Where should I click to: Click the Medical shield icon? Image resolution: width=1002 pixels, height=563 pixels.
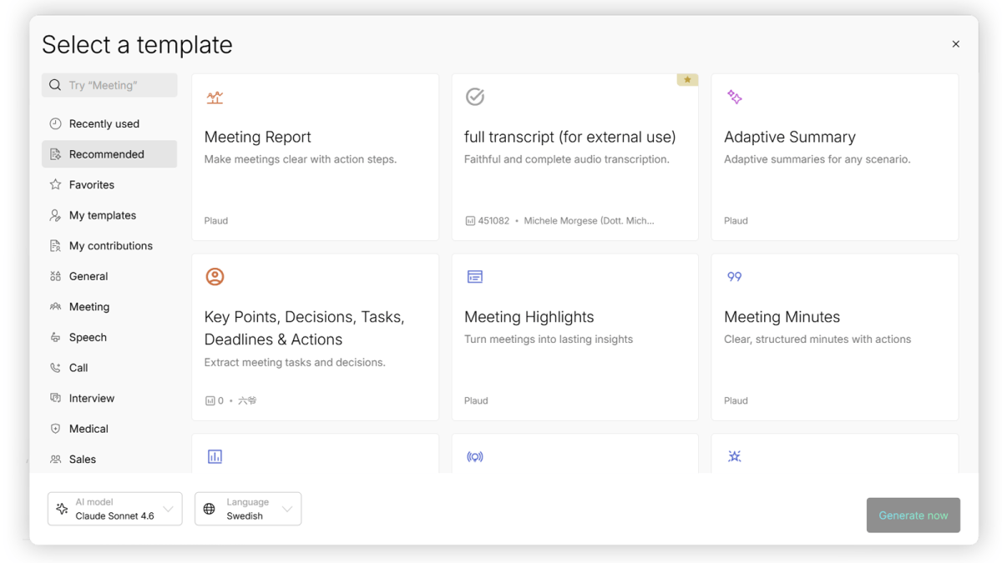[55, 429]
